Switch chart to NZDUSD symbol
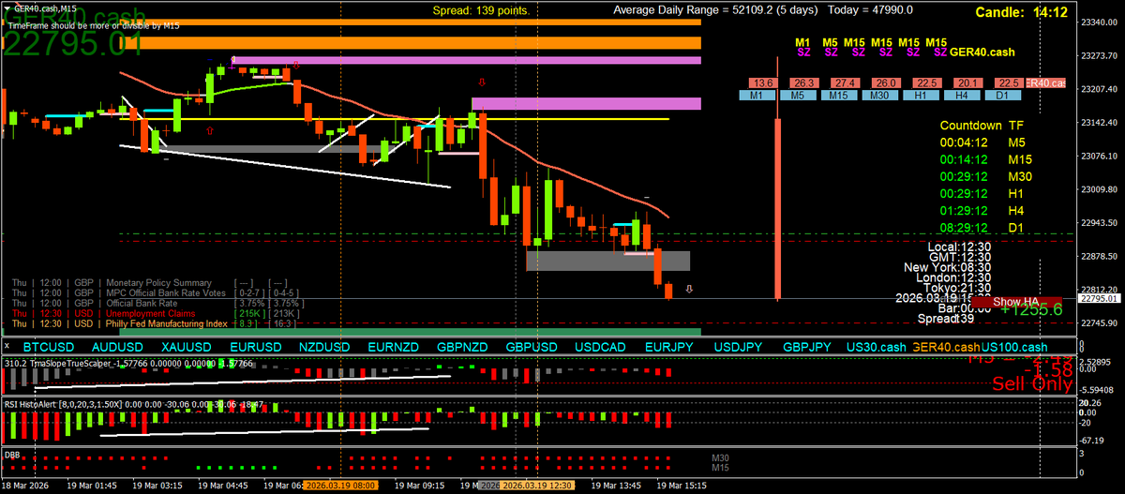1125x494 pixels. [x=323, y=347]
